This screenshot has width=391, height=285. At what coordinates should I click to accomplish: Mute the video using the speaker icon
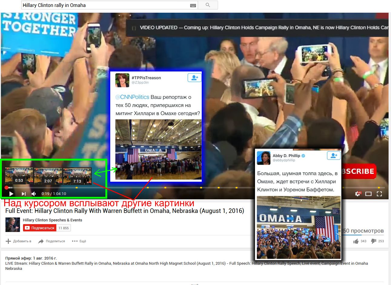pyautogui.click(x=34, y=194)
